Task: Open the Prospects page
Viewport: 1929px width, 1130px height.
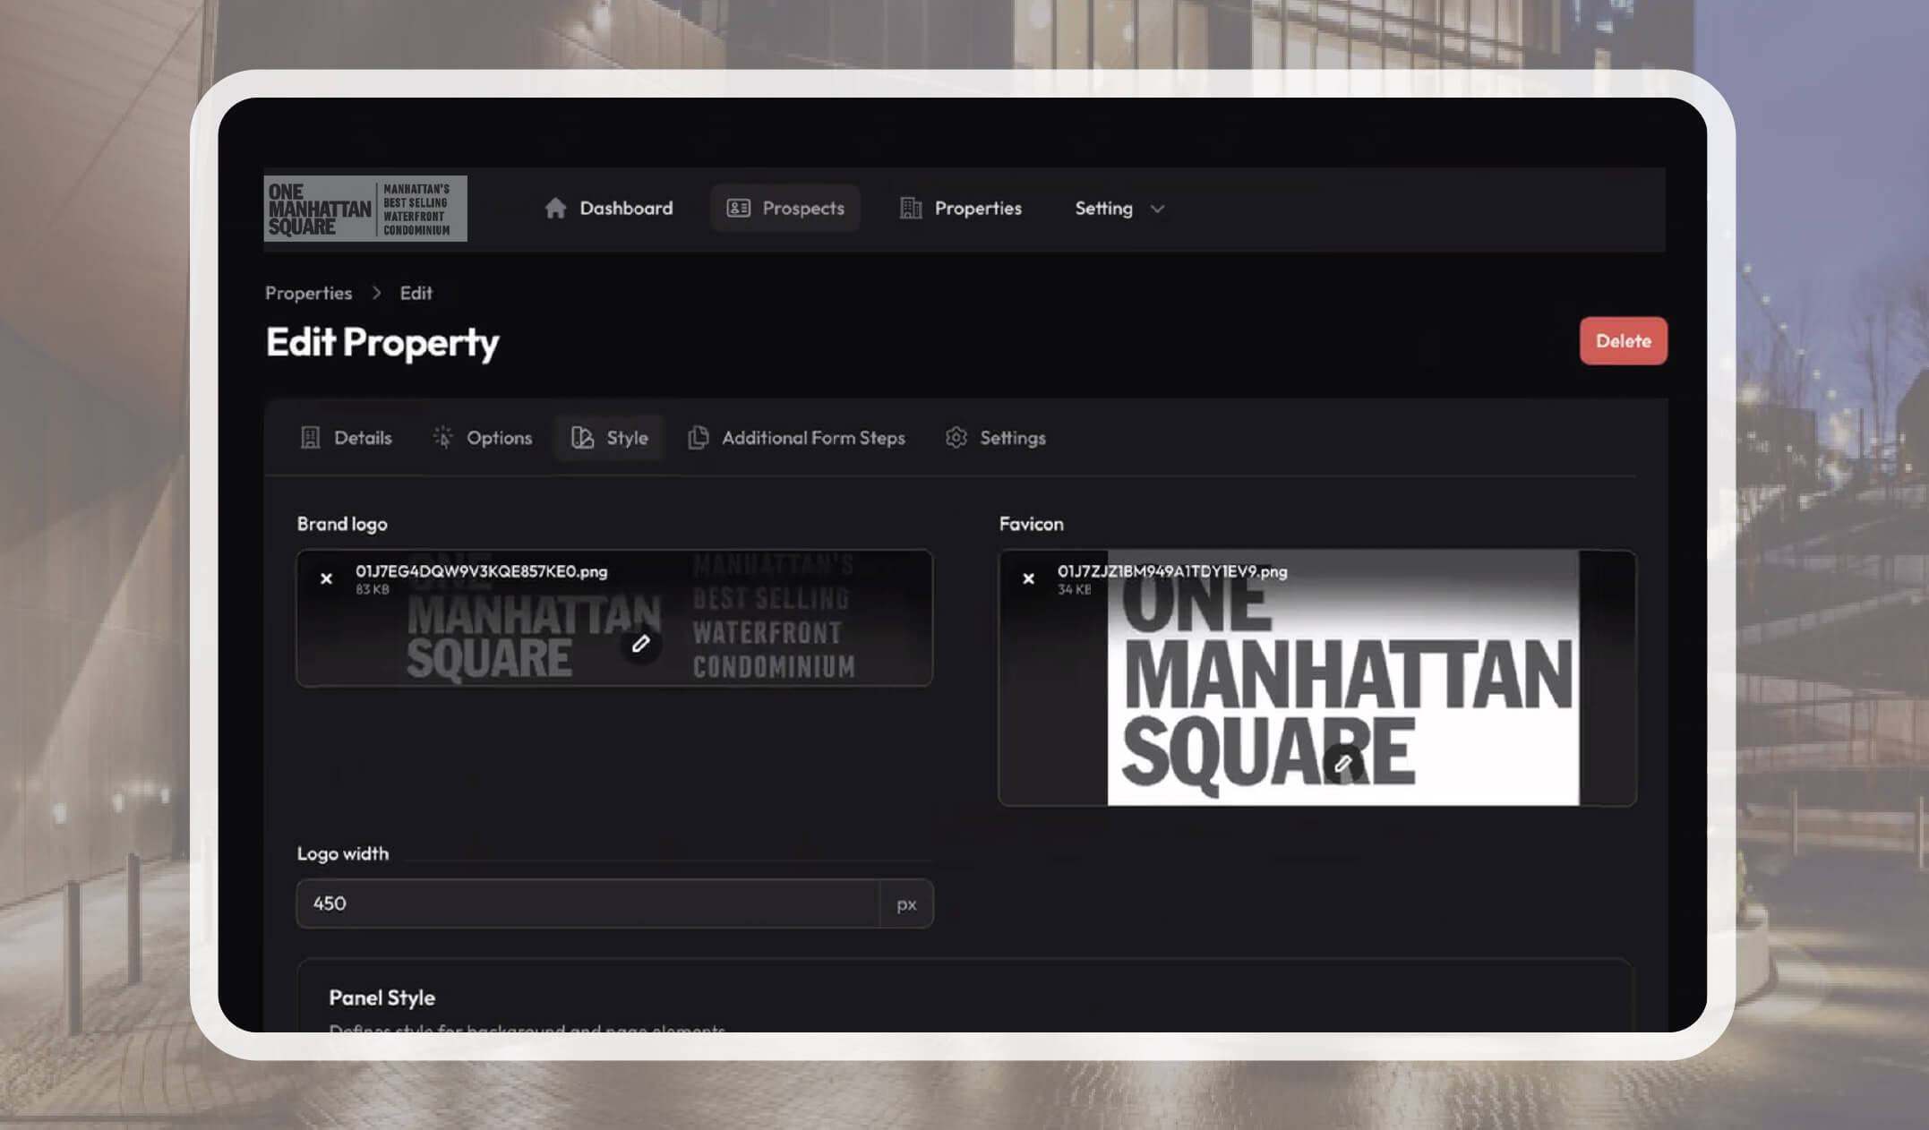Action: click(x=785, y=209)
